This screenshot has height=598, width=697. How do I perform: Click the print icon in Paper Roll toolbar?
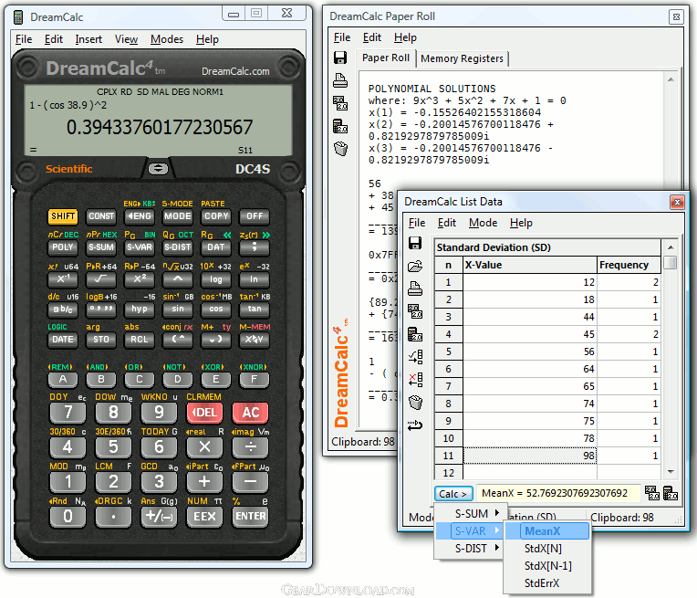click(340, 80)
